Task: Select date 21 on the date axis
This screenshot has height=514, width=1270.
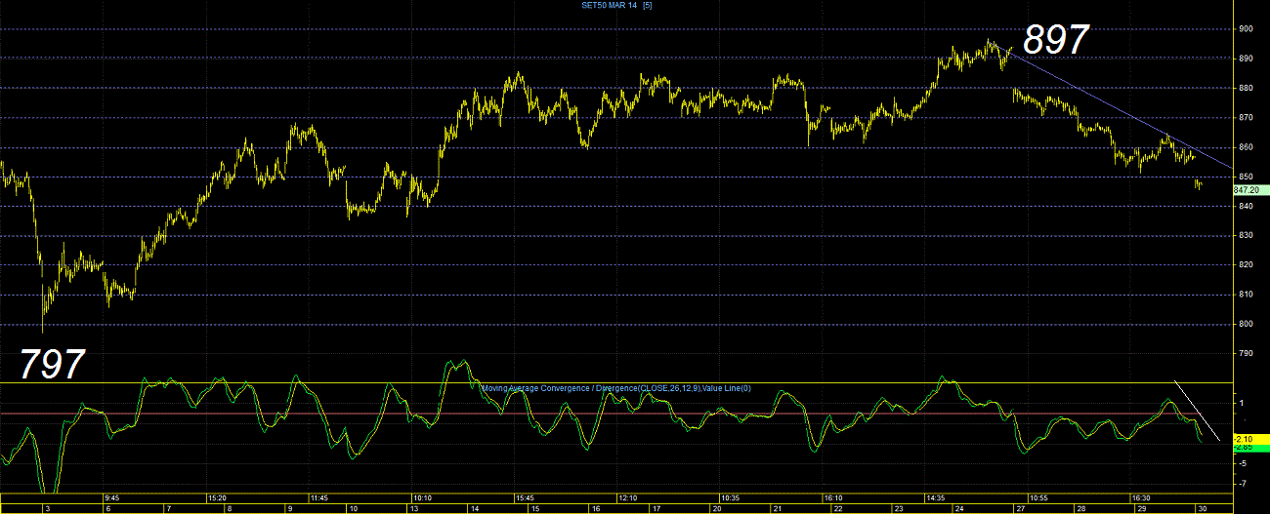Action: point(778,508)
